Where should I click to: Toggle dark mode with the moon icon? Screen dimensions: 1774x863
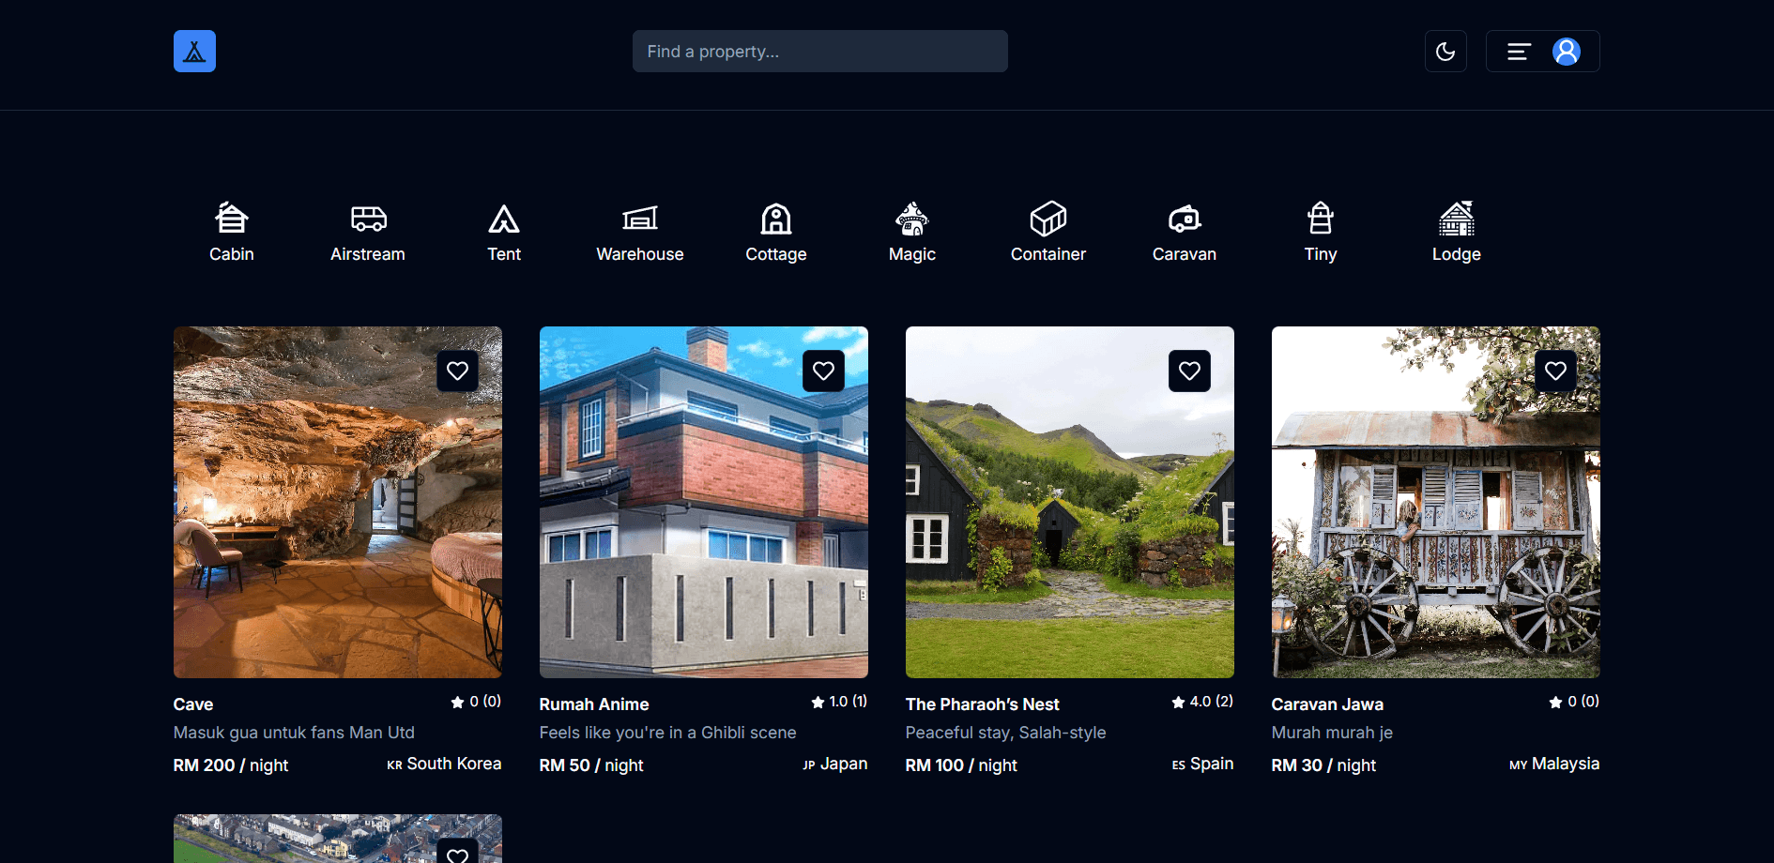coord(1445,51)
